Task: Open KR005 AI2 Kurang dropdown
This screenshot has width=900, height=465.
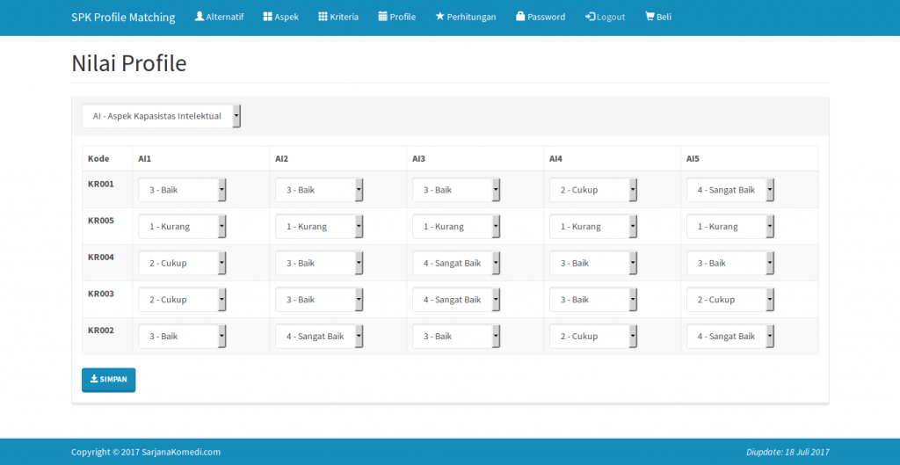Action: pos(319,227)
